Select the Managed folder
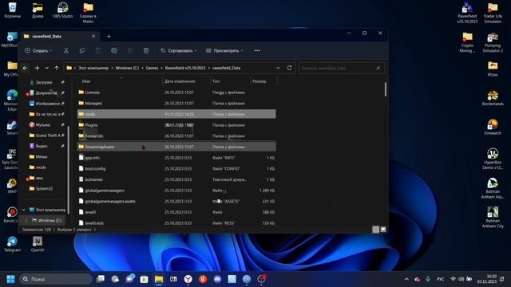This screenshot has width=511, height=287. (176, 103)
